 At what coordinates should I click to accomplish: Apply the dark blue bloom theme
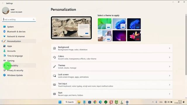134,24
